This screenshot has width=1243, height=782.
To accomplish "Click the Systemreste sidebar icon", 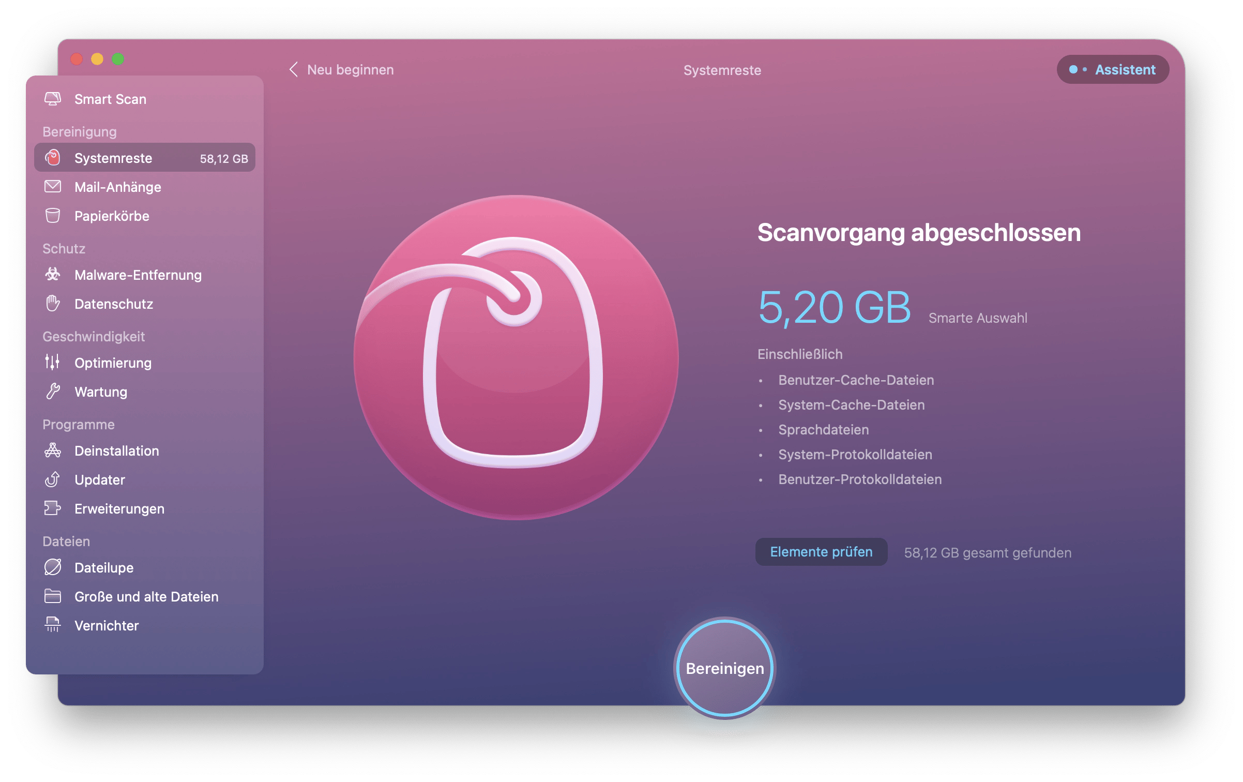I will point(53,158).
